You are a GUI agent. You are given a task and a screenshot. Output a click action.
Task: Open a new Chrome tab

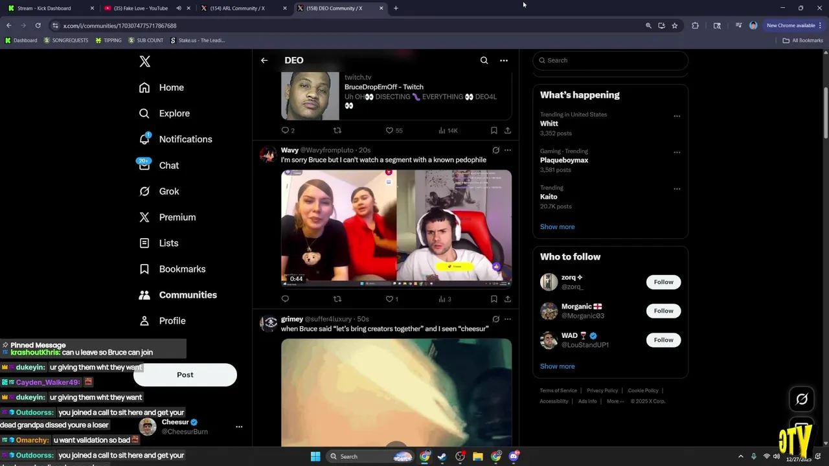pos(396,8)
